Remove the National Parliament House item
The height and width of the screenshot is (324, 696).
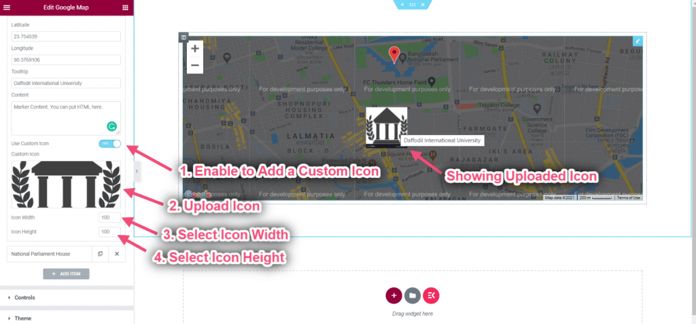click(x=117, y=254)
